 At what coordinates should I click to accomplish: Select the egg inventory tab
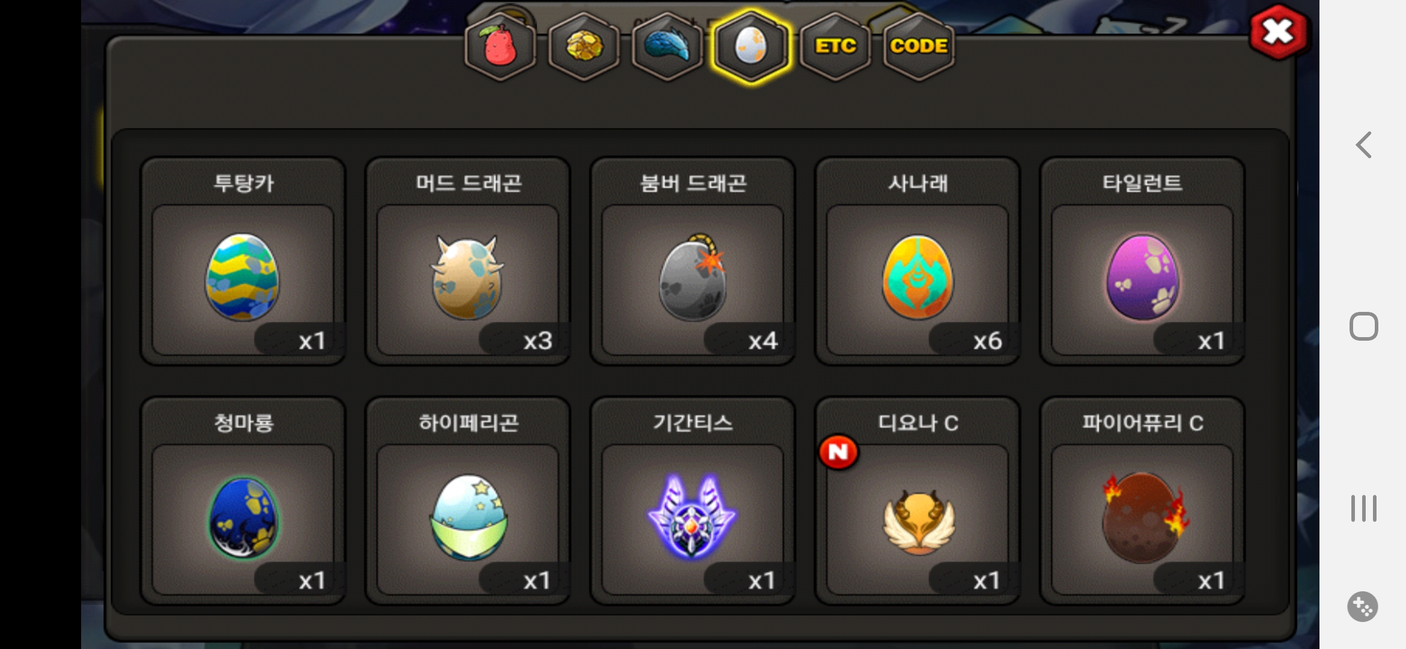coord(750,46)
